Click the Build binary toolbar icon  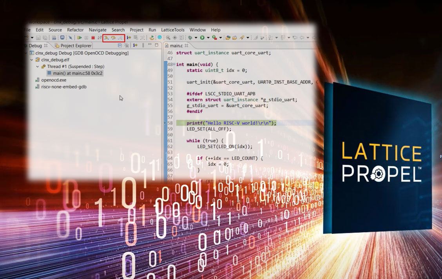pyautogui.click(x=54, y=38)
